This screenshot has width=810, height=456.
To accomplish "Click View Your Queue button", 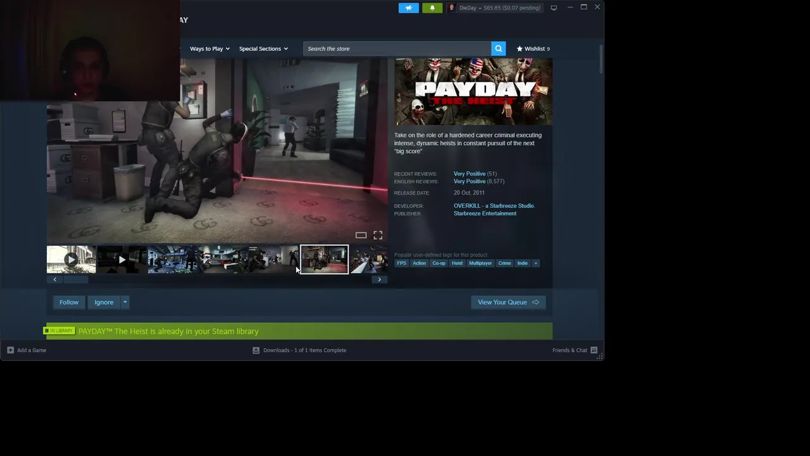I will coord(508,302).
